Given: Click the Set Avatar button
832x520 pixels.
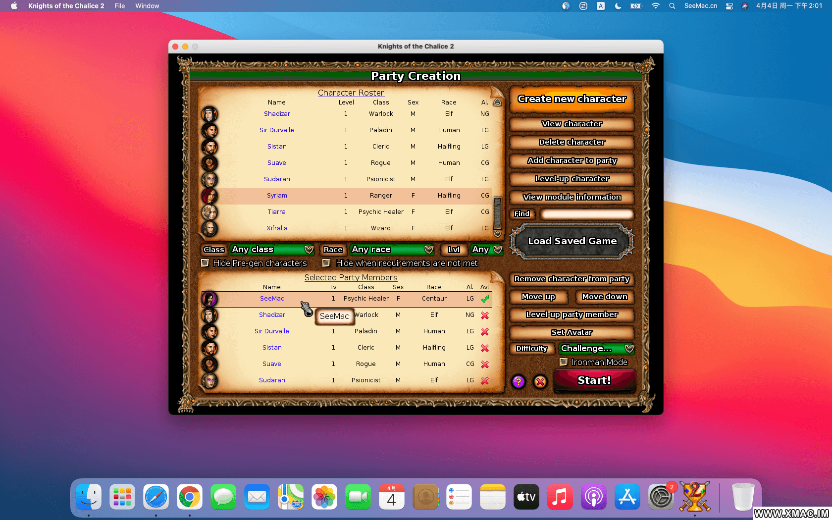Looking at the screenshot, I should pyautogui.click(x=572, y=332).
